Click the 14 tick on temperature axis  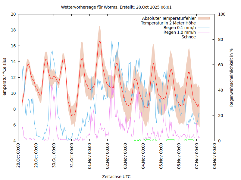(x=13, y=61)
